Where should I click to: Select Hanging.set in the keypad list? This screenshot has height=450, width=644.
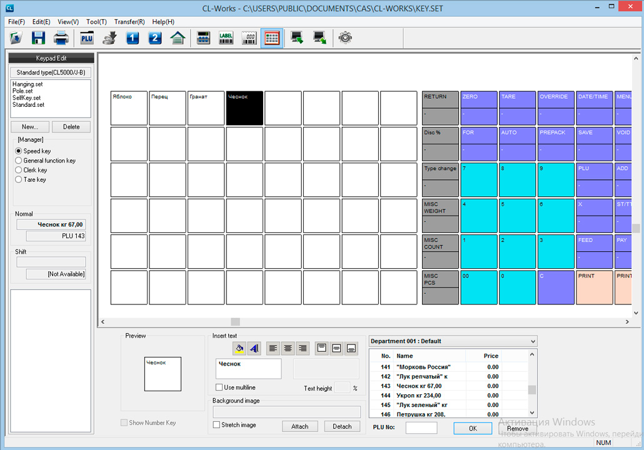point(28,84)
